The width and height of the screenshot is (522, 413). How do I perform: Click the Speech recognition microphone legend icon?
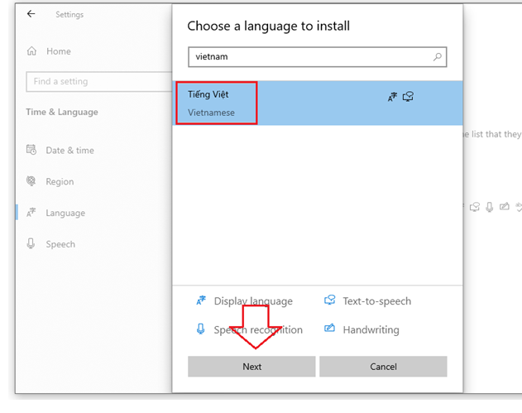pyautogui.click(x=200, y=329)
